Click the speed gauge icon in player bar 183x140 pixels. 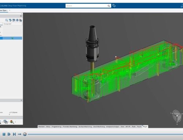(x=25, y=134)
